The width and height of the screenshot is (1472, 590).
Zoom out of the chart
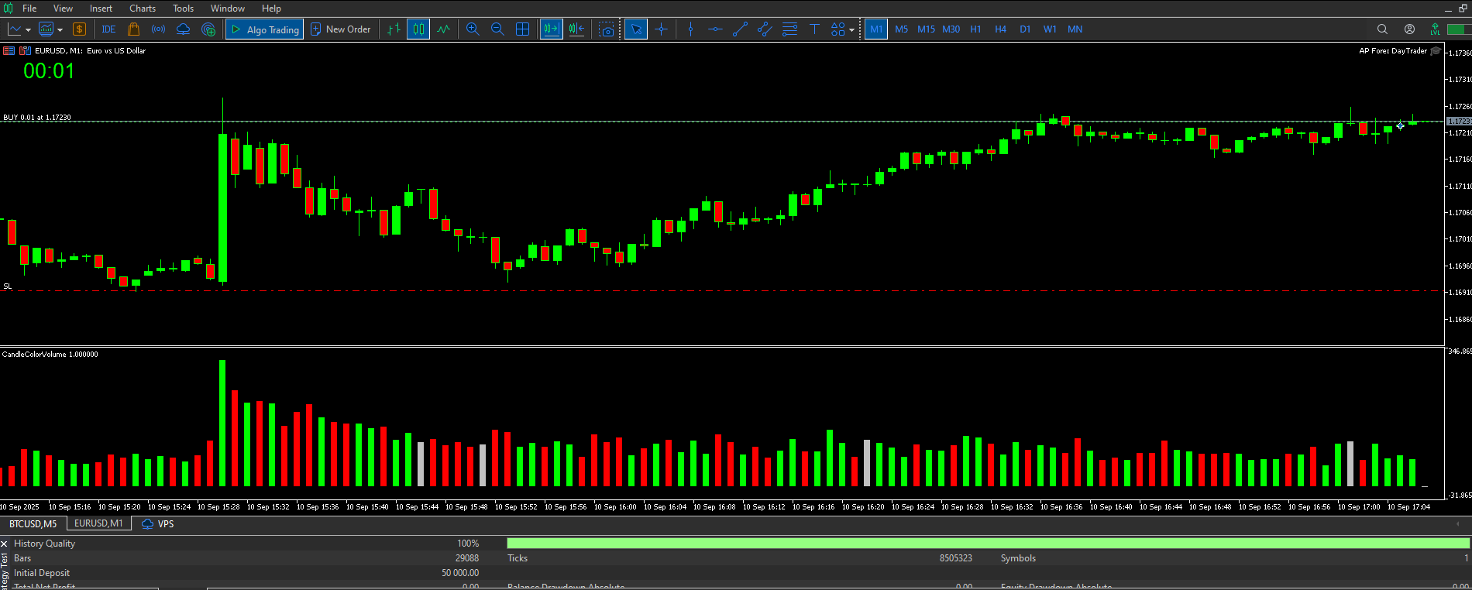pos(497,29)
